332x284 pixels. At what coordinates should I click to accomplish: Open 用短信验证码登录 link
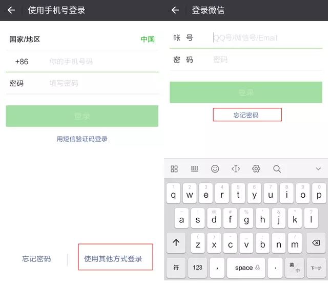(82, 139)
